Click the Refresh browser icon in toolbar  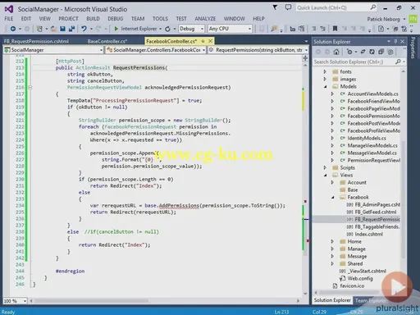pyautogui.click(x=167, y=29)
